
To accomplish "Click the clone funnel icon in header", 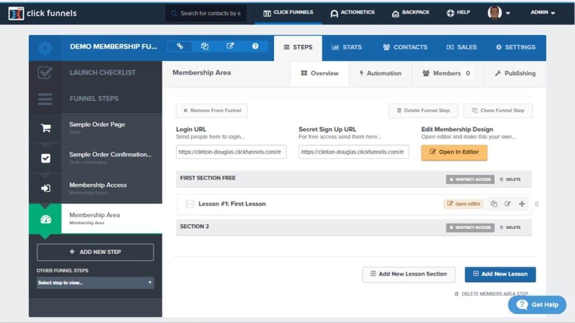I will [204, 46].
